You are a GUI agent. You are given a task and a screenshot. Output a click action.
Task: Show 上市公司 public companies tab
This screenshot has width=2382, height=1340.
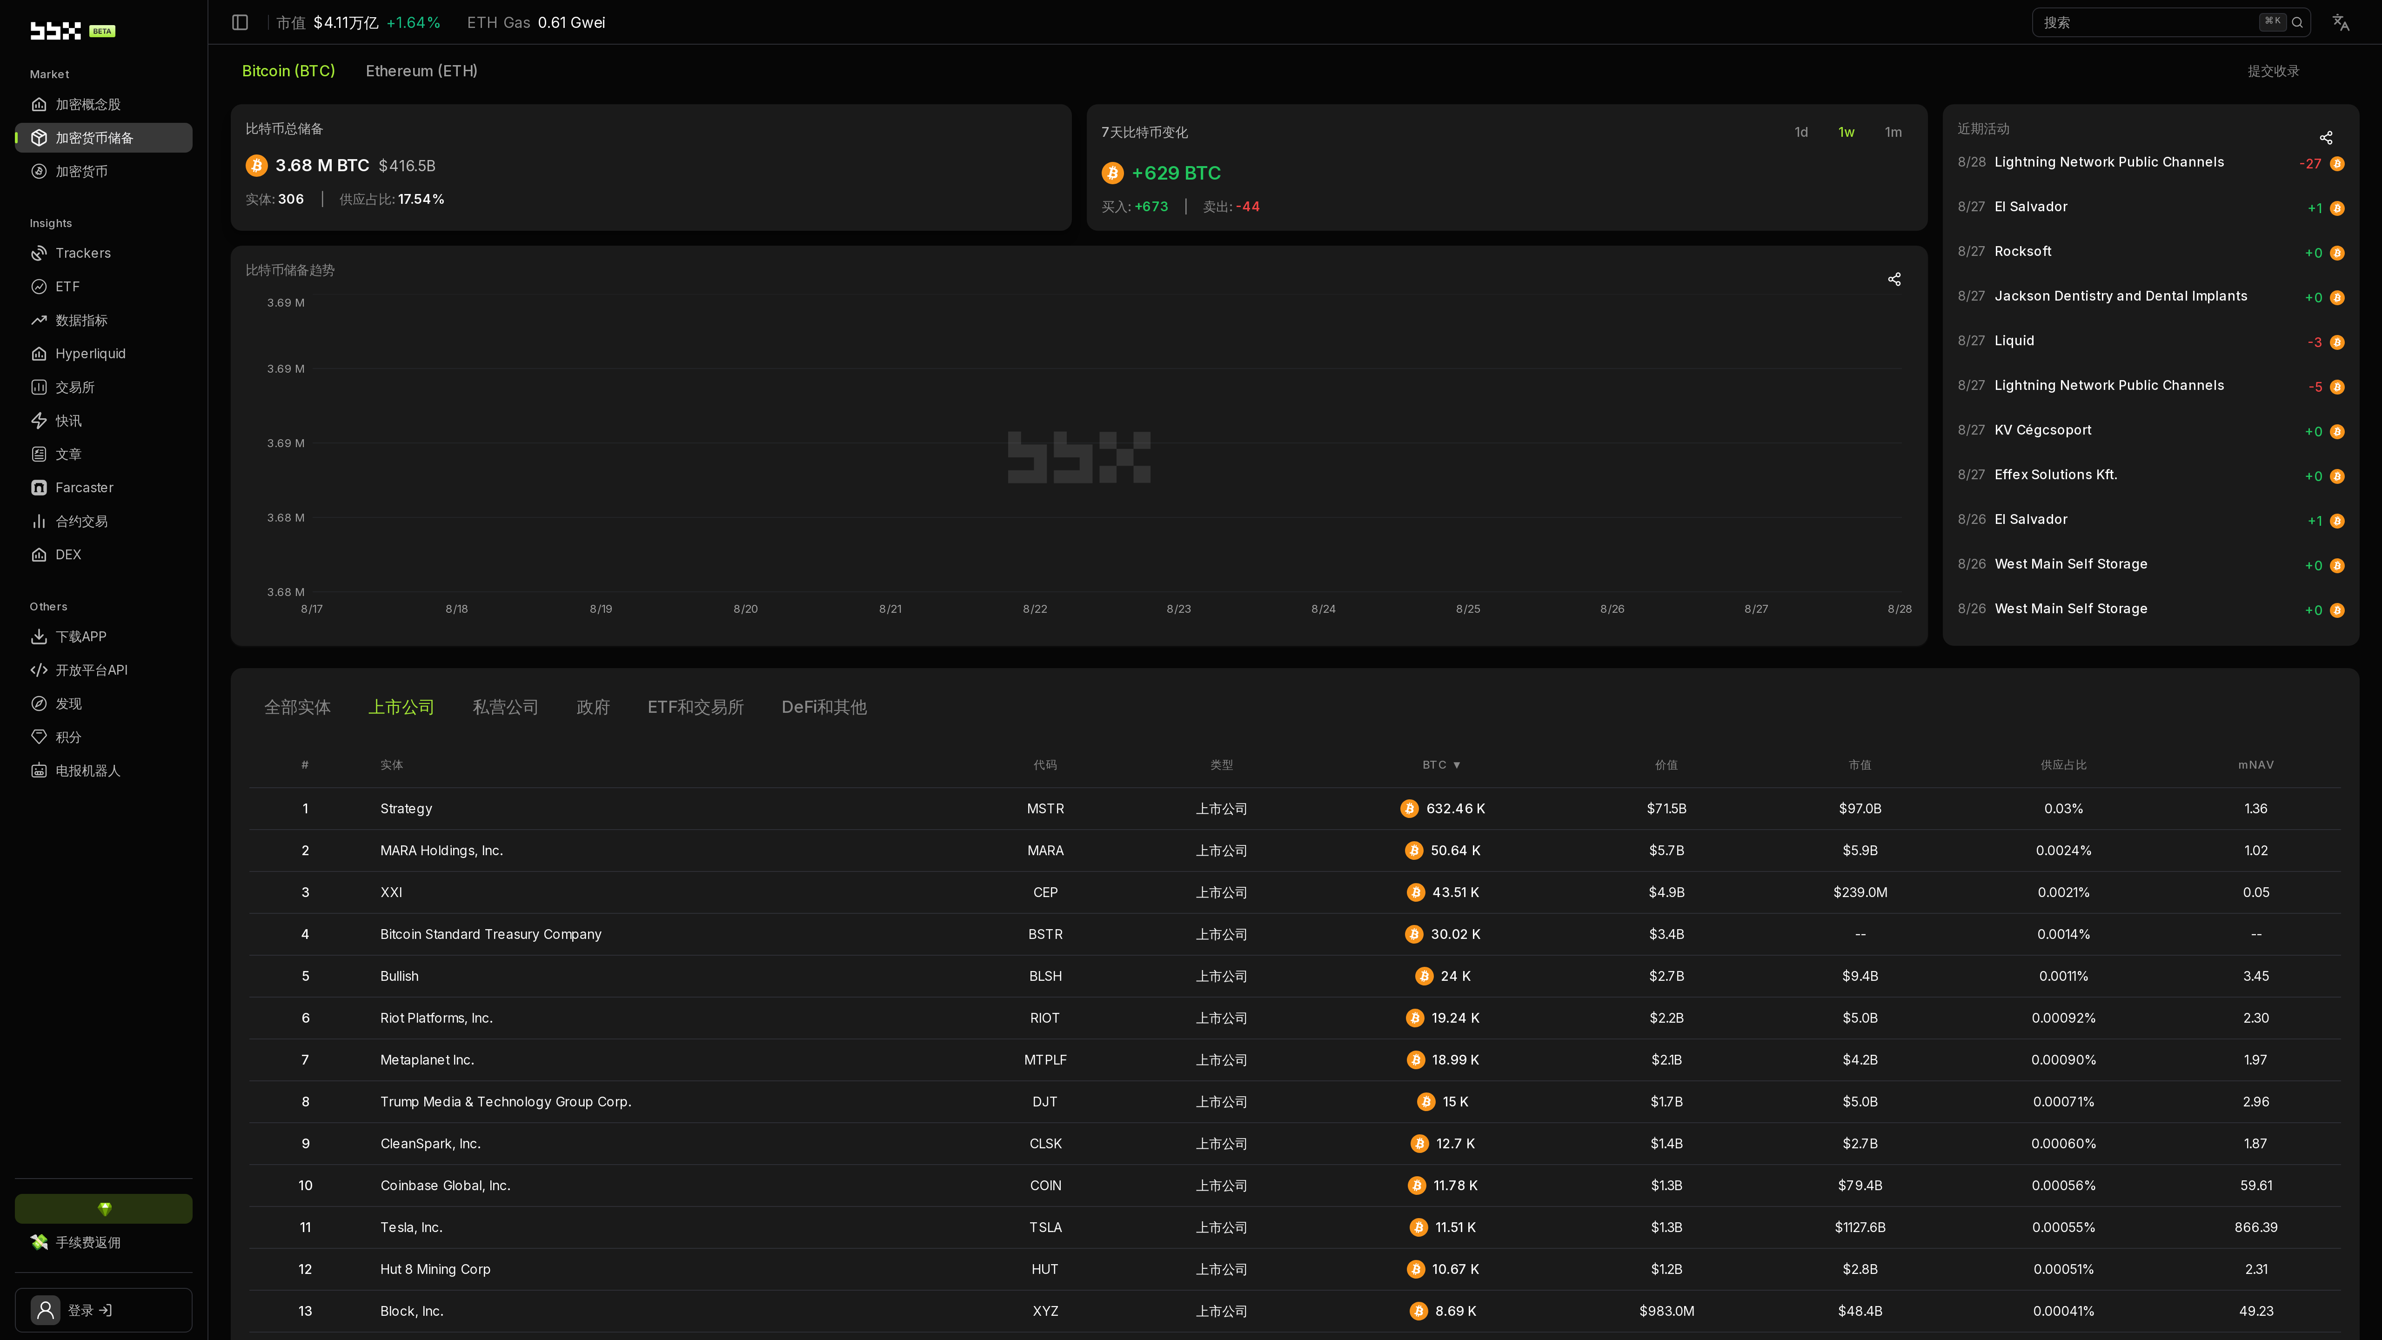[401, 707]
